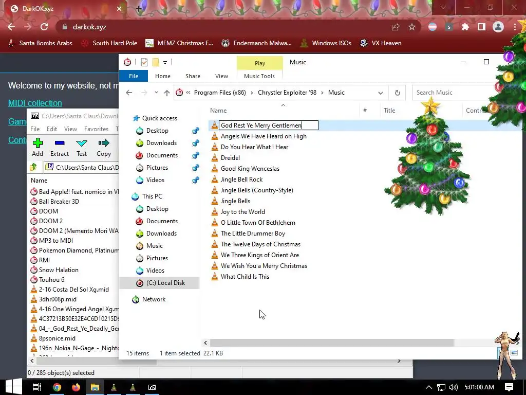The image size is (526, 395).
Task: Open MIDI collection link
Action: tap(35, 103)
